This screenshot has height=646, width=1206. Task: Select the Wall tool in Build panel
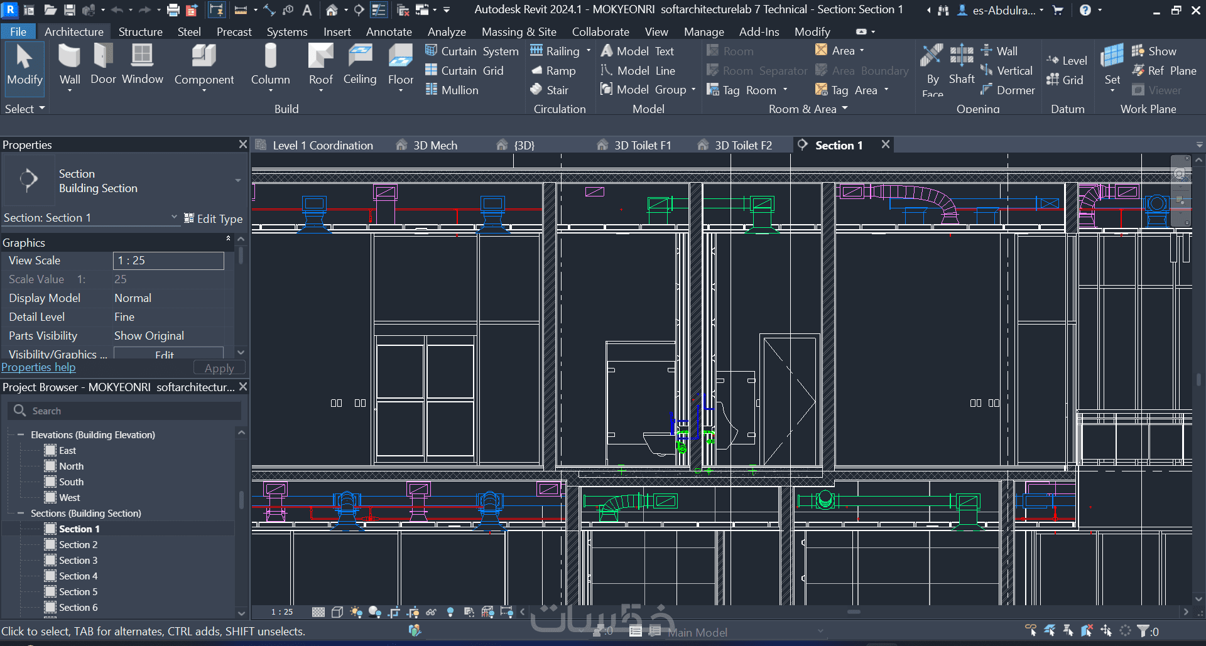coord(70,65)
